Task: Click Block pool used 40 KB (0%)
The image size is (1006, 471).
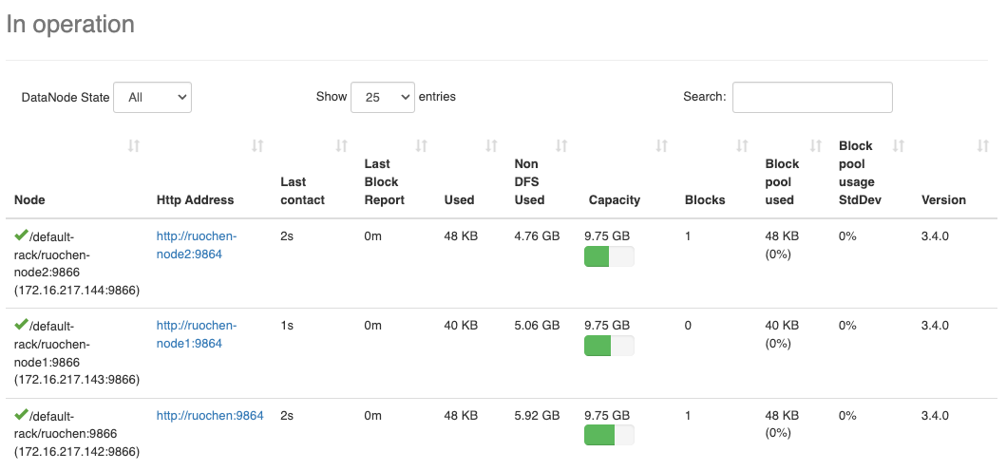Action: click(x=782, y=334)
